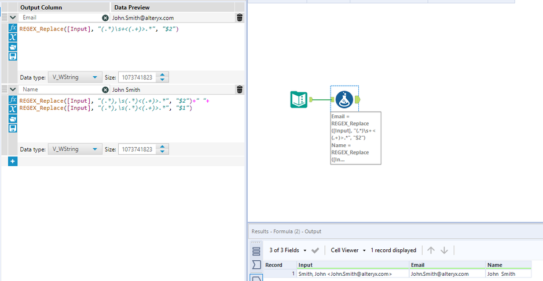Select the Email column header in results
The image size is (543, 281).
(447, 265)
